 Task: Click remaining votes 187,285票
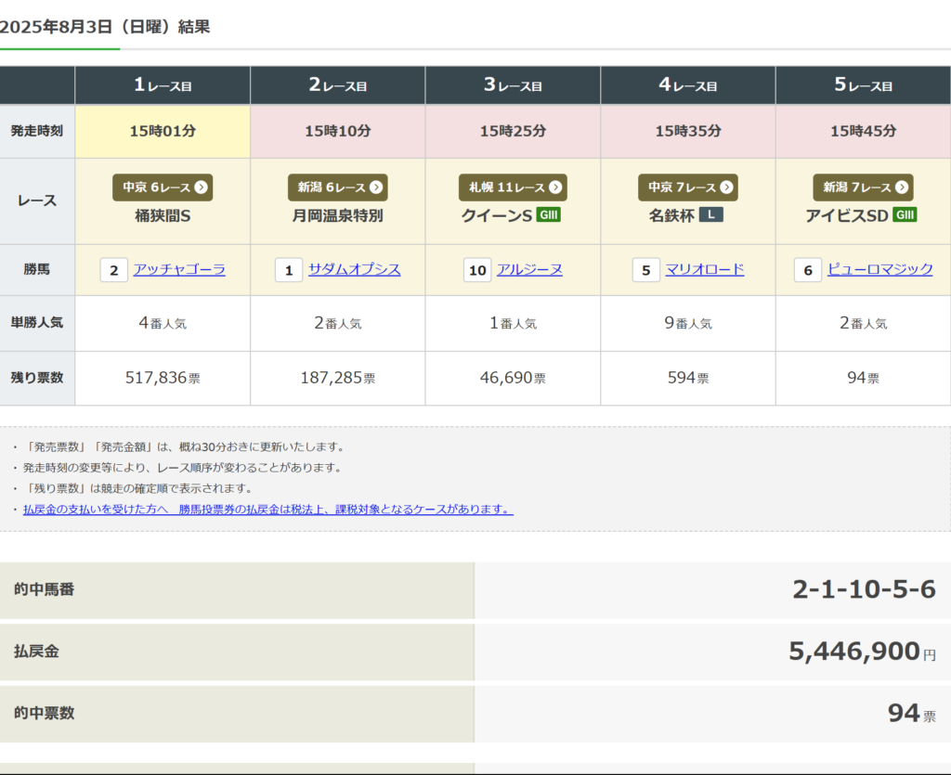pyautogui.click(x=338, y=378)
